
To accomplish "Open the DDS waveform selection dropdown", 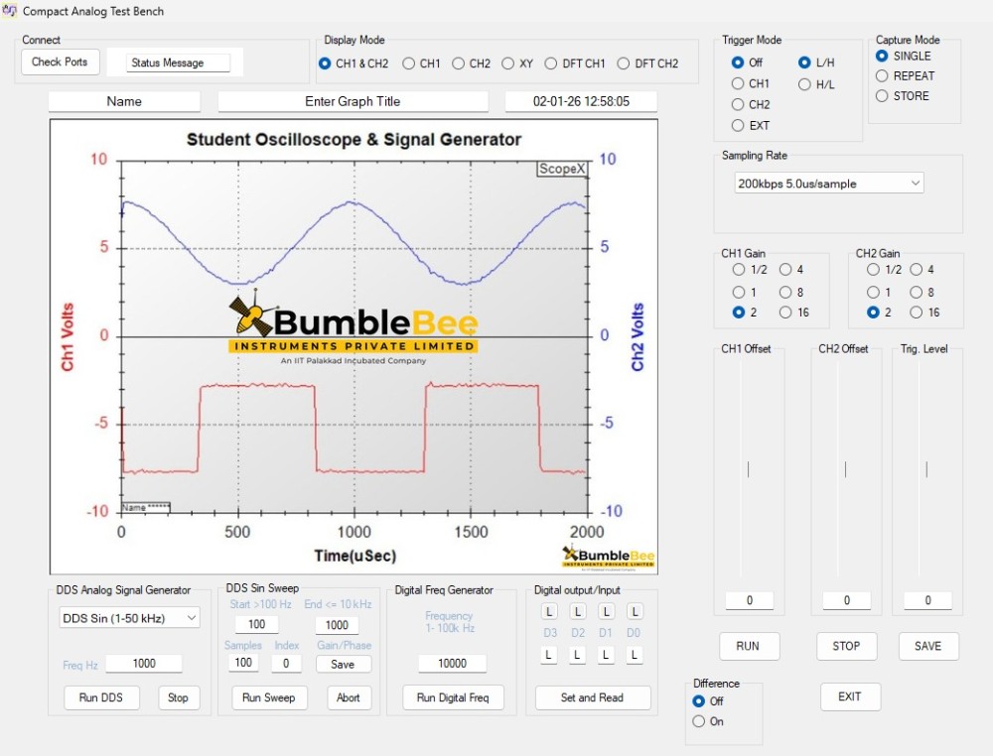I will (x=127, y=617).
